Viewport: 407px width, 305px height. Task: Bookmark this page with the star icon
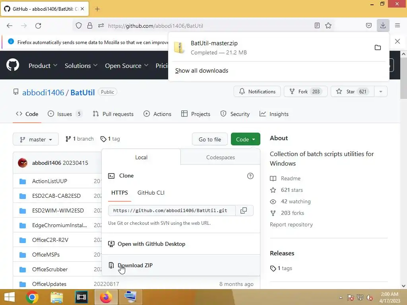click(x=328, y=26)
